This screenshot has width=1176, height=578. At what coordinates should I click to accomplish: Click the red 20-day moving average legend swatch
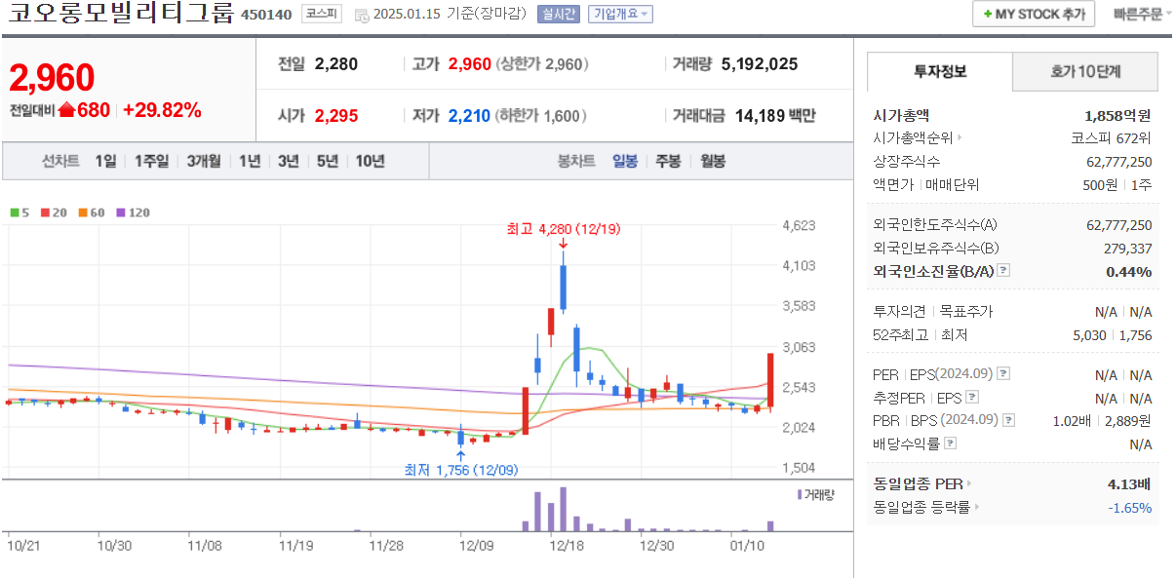point(44,212)
